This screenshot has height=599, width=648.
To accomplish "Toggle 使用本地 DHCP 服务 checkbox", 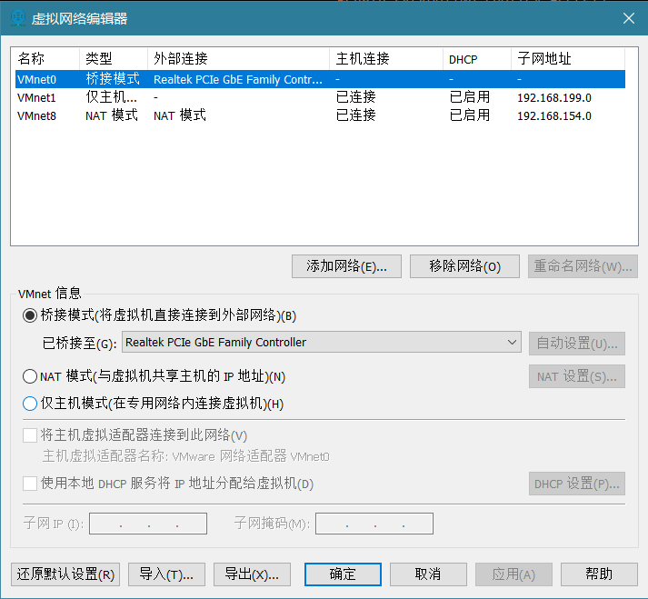I will click(x=30, y=484).
